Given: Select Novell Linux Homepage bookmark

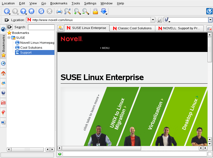Looking at the screenshot, I should pyautogui.click(x=35, y=43).
